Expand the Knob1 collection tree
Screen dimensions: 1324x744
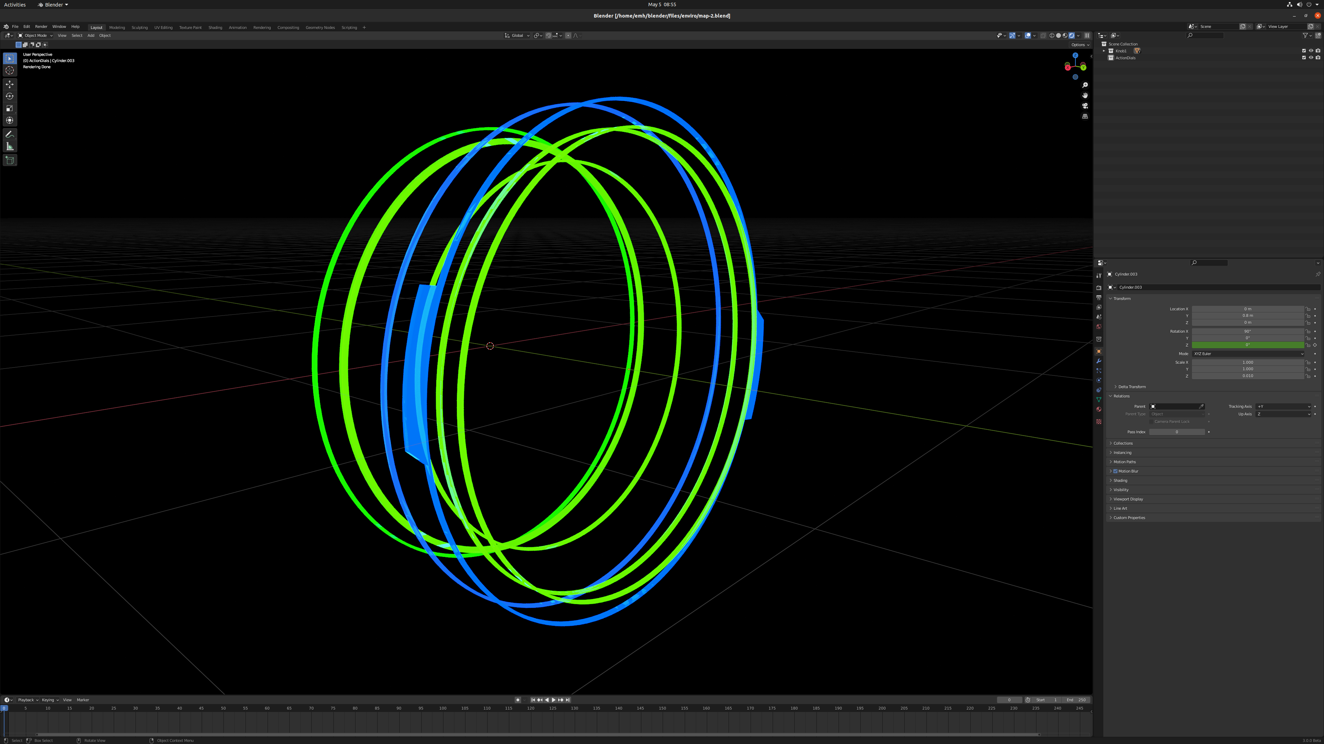point(1104,51)
